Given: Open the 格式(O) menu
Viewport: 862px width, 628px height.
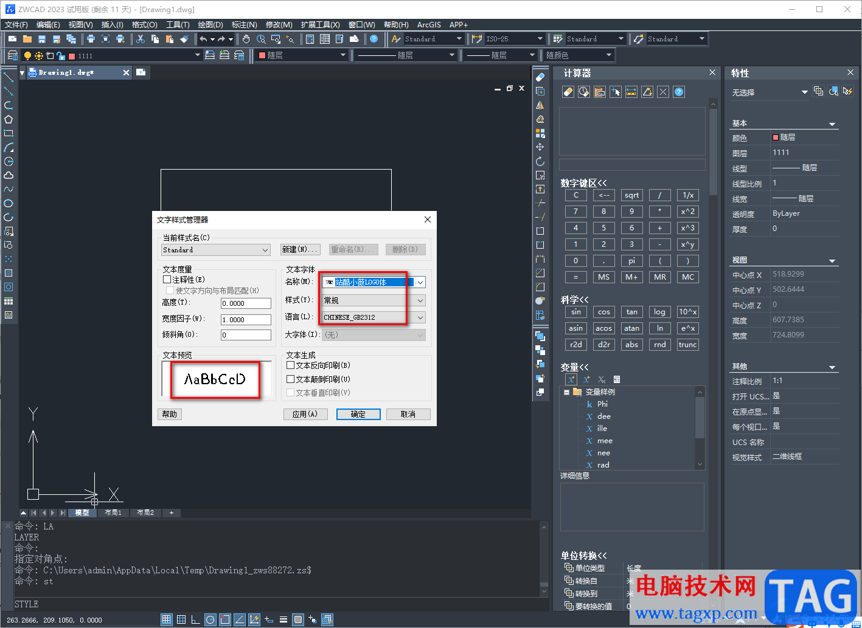Looking at the screenshot, I should [145, 25].
